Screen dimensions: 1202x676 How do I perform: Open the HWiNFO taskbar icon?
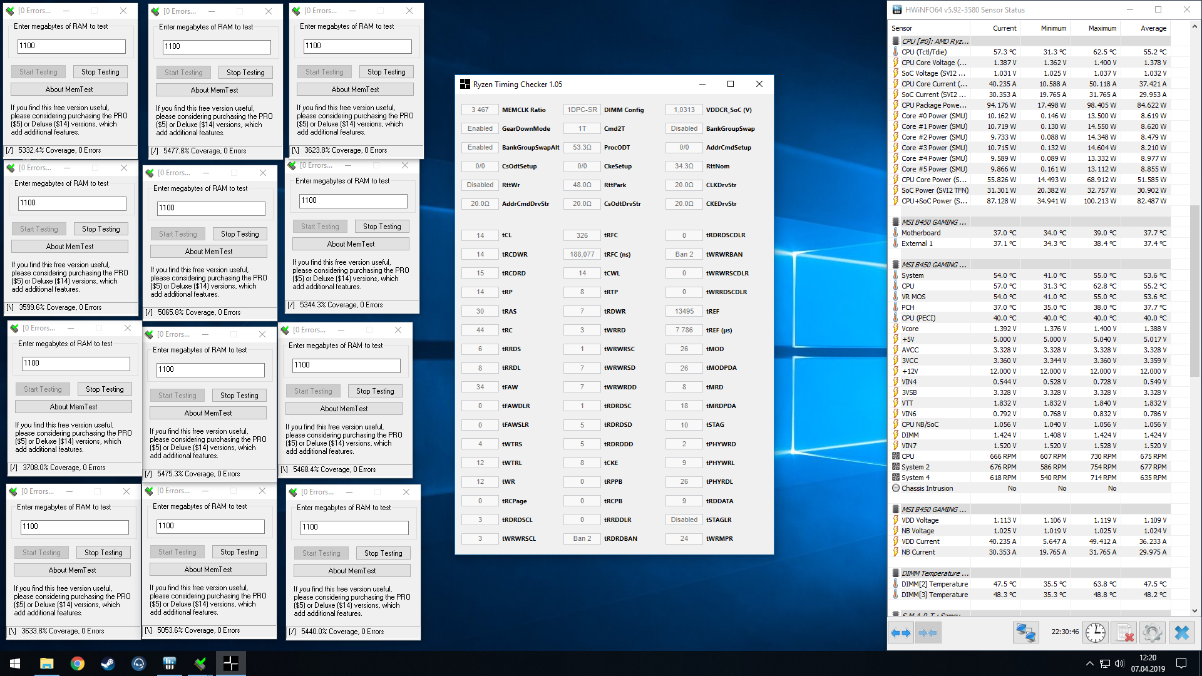[169, 663]
